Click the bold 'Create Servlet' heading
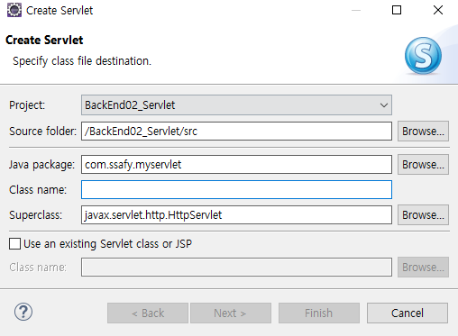Viewport: 458px width, 336px height. pos(44,40)
